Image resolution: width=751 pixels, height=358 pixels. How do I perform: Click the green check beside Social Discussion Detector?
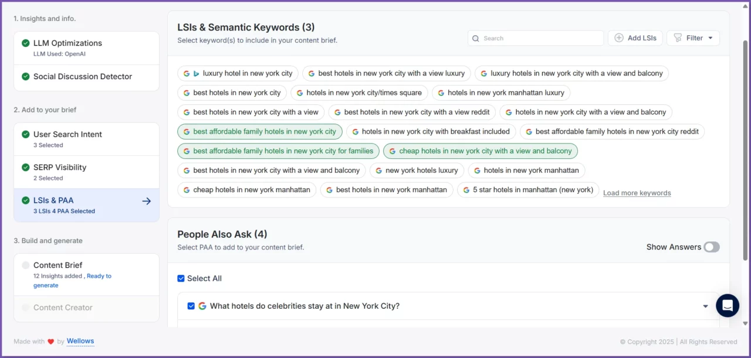click(x=26, y=77)
